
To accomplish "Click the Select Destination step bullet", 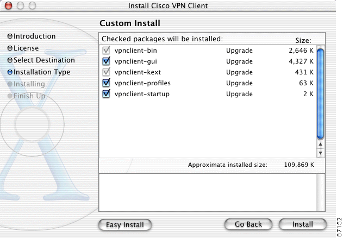I will pos(10,60).
